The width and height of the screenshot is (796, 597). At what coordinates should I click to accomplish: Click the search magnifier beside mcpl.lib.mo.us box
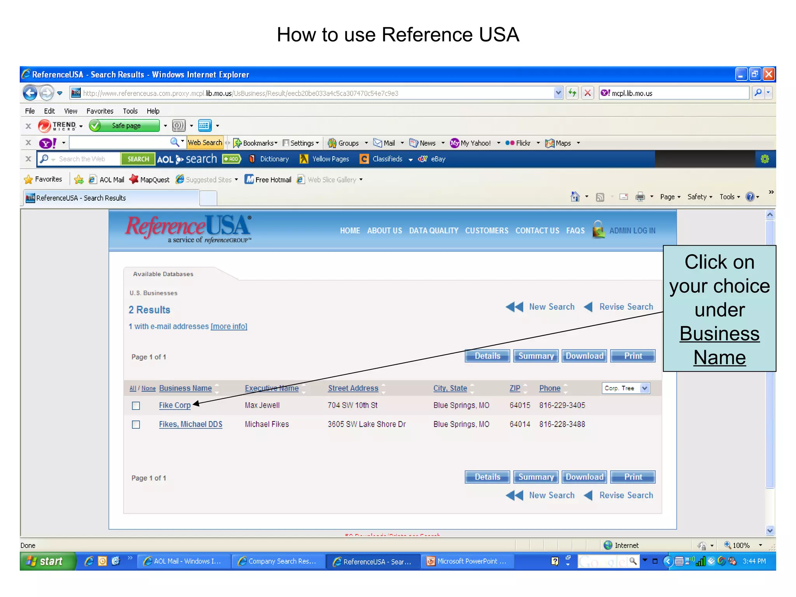click(758, 93)
